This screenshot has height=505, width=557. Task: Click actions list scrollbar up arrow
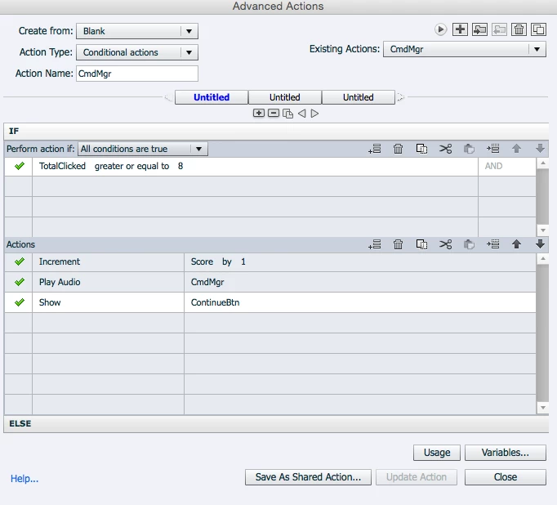543,259
